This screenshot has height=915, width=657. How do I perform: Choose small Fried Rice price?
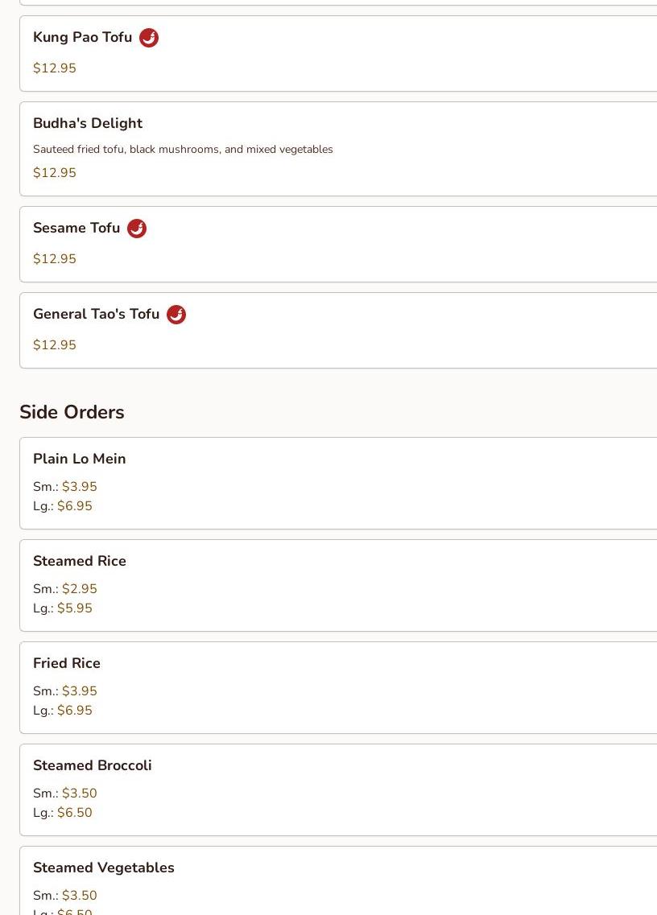(x=79, y=691)
